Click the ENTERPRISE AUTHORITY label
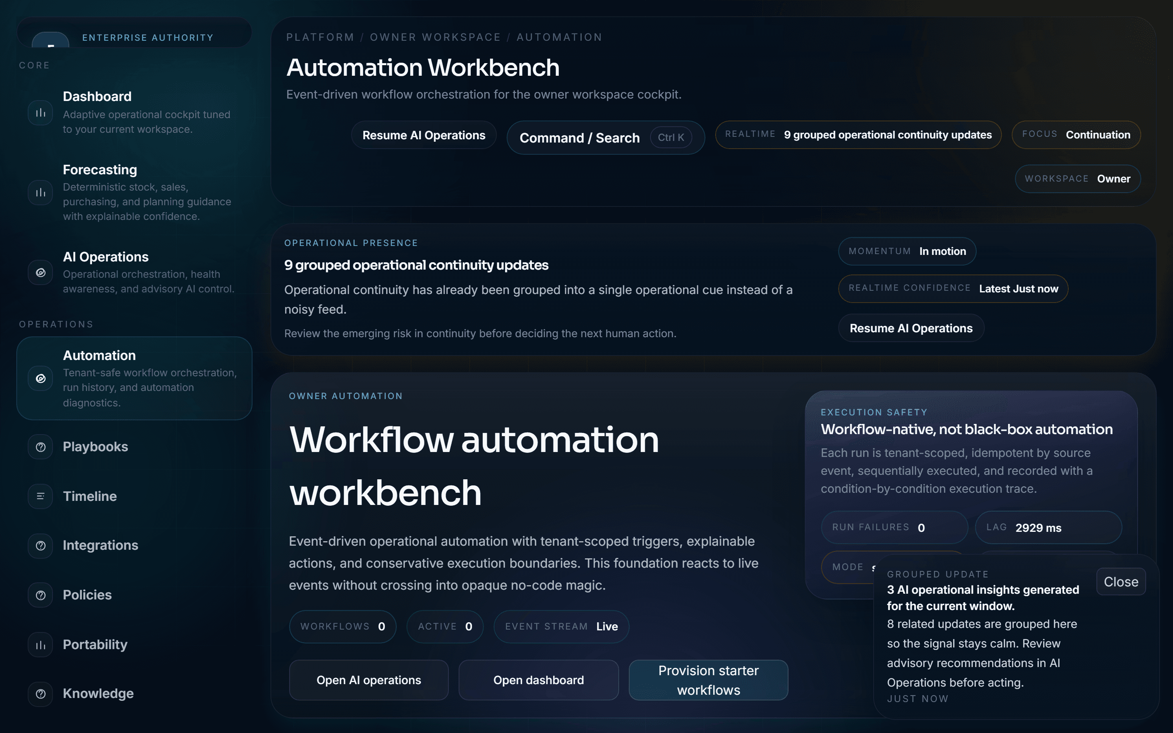The image size is (1173, 733). pyautogui.click(x=148, y=38)
